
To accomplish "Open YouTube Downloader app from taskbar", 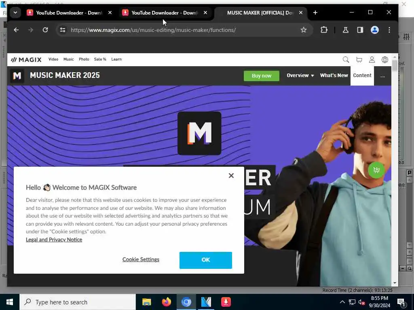I will tap(226, 302).
